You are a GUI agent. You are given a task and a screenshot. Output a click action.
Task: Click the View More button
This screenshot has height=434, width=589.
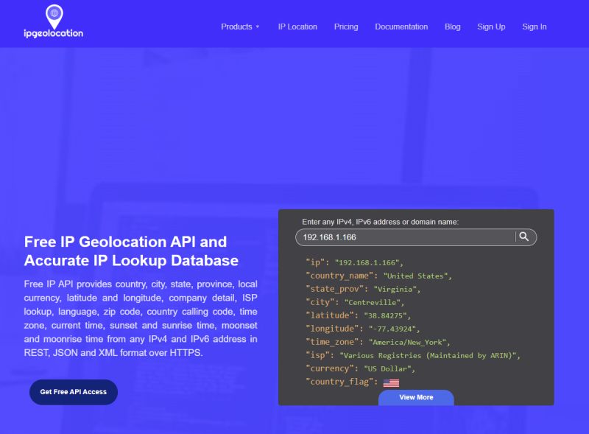click(416, 397)
